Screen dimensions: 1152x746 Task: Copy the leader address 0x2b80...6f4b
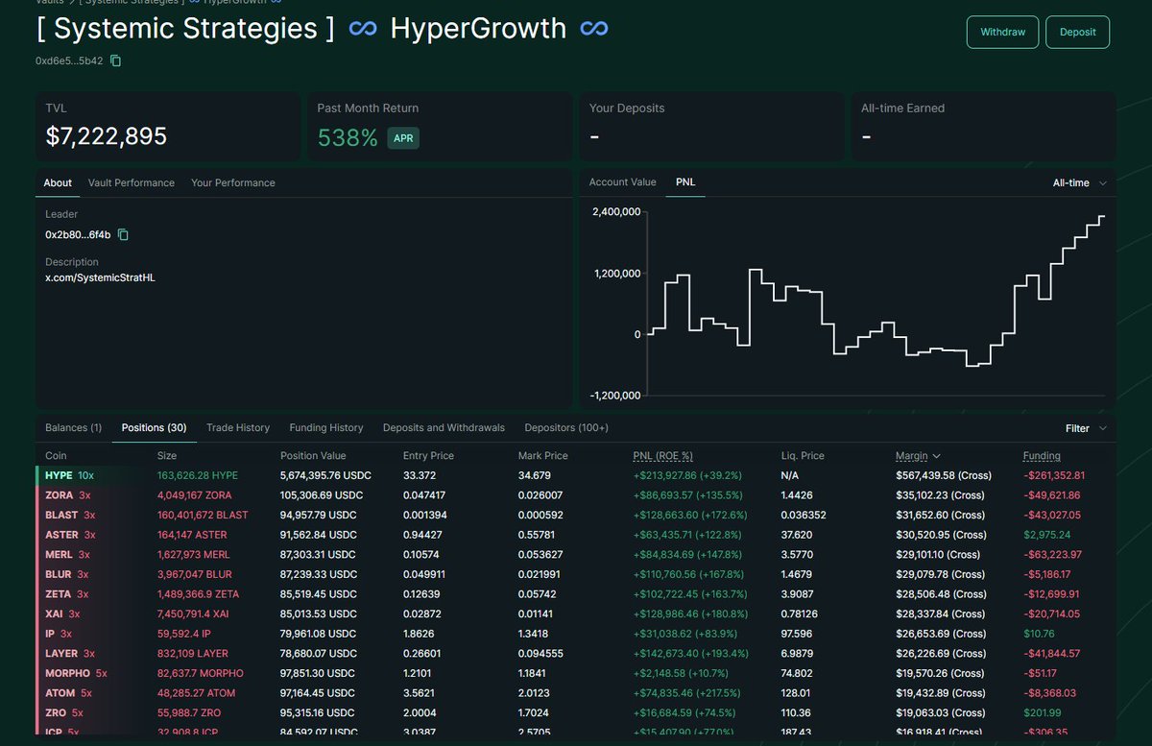click(x=123, y=234)
